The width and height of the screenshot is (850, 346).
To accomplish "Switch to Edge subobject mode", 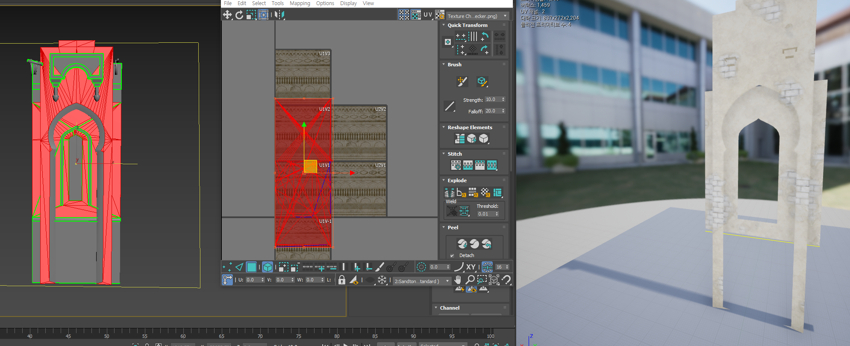I will click(x=239, y=267).
